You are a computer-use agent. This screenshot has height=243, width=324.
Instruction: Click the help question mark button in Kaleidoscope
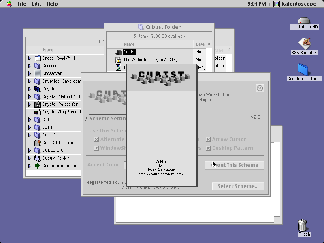(260, 88)
